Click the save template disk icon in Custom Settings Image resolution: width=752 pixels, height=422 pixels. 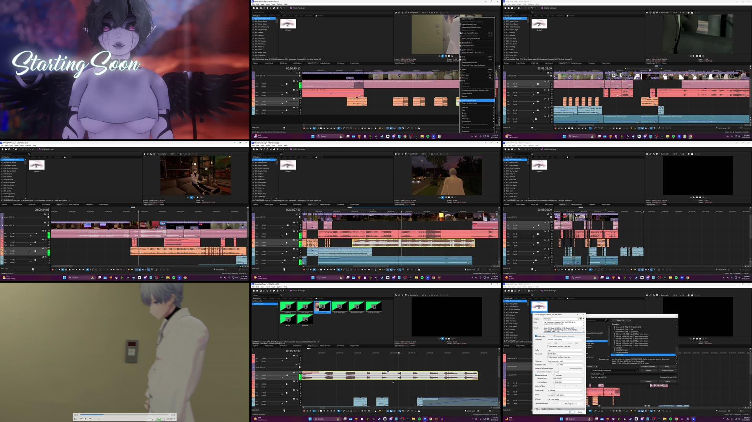pyautogui.click(x=580, y=318)
